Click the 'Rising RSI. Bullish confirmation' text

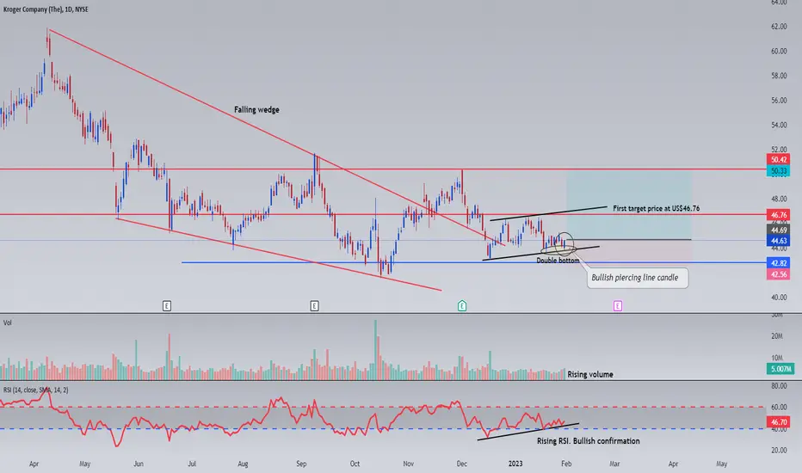589,441
